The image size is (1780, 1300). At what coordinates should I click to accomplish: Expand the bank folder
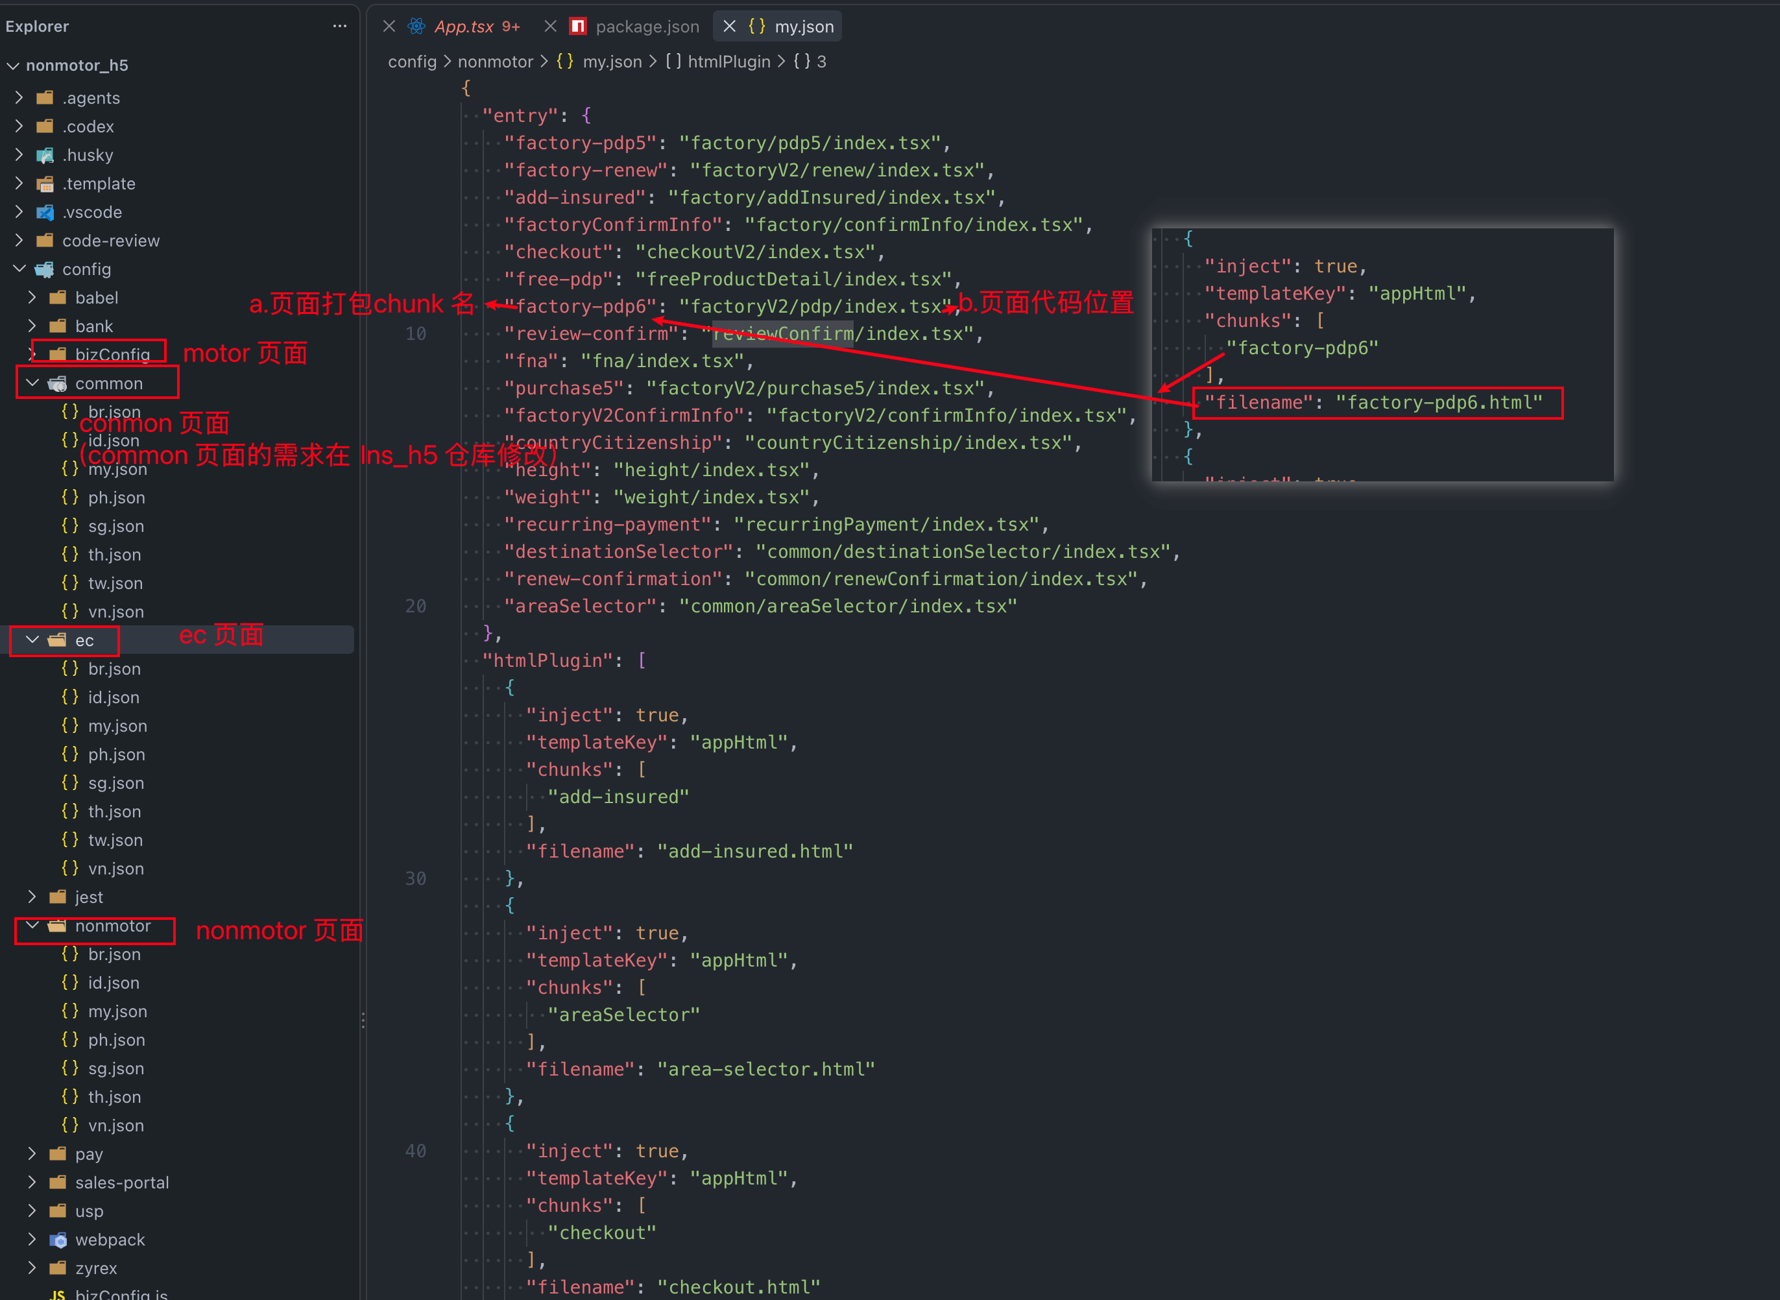click(x=32, y=326)
